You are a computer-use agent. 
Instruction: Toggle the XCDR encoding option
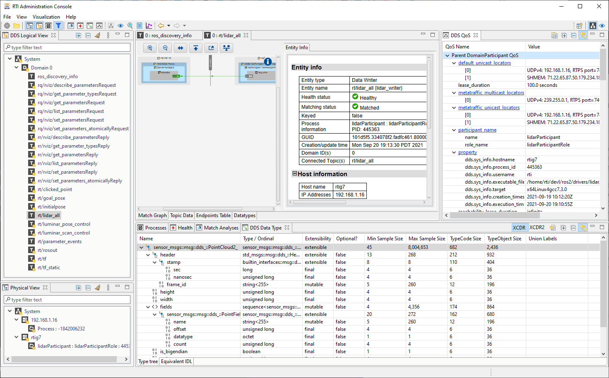[x=519, y=227]
